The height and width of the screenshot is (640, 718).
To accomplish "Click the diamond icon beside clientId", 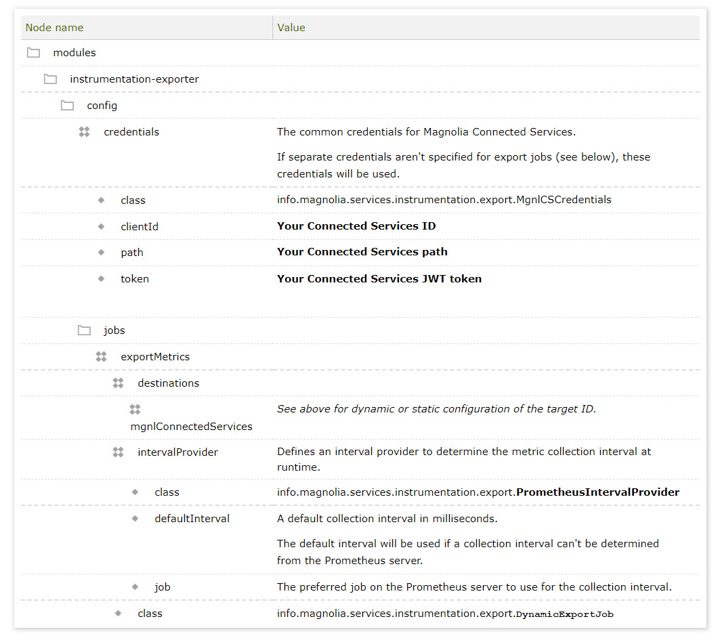I will 101,226.
